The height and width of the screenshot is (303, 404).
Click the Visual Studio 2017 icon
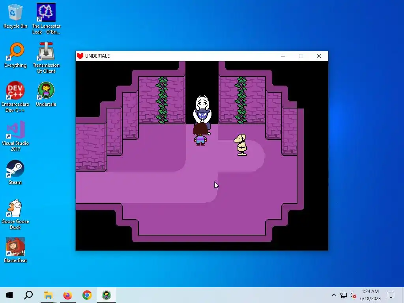pyautogui.click(x=15, y=136)
